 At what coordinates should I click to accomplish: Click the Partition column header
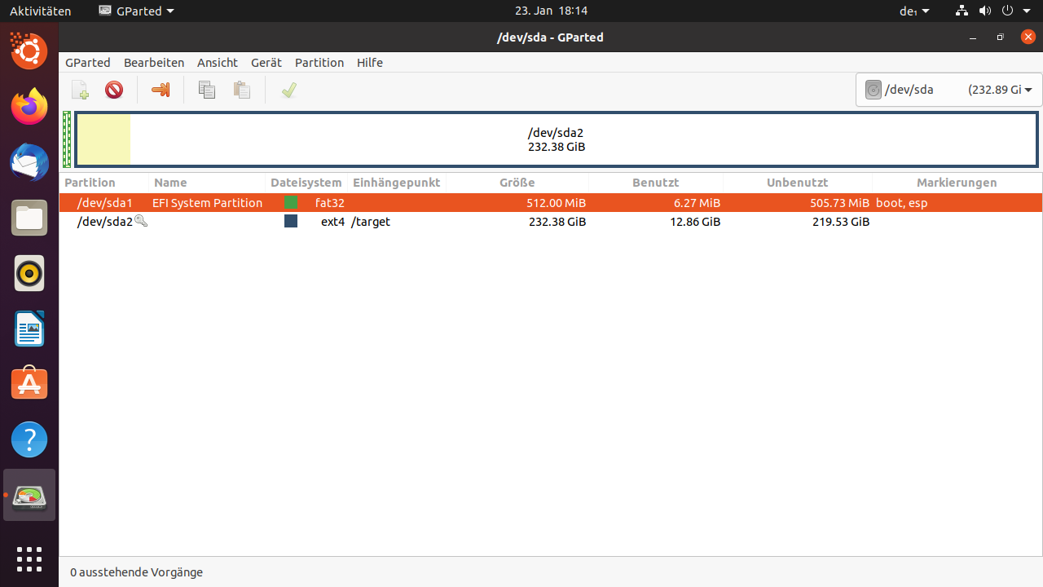104,183
